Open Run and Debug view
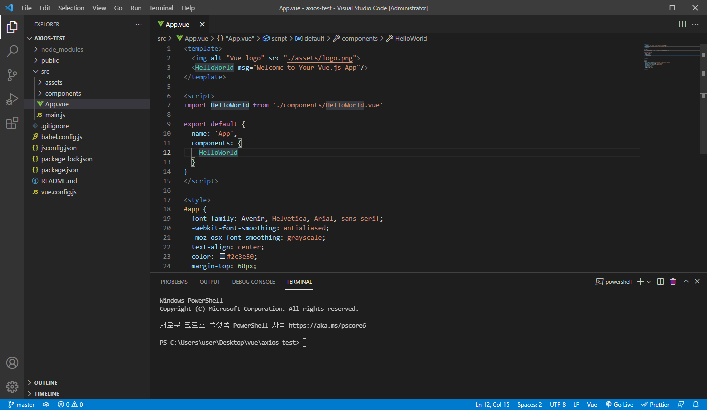Viewport: 707px width, 410px height. tap(12, 99)
